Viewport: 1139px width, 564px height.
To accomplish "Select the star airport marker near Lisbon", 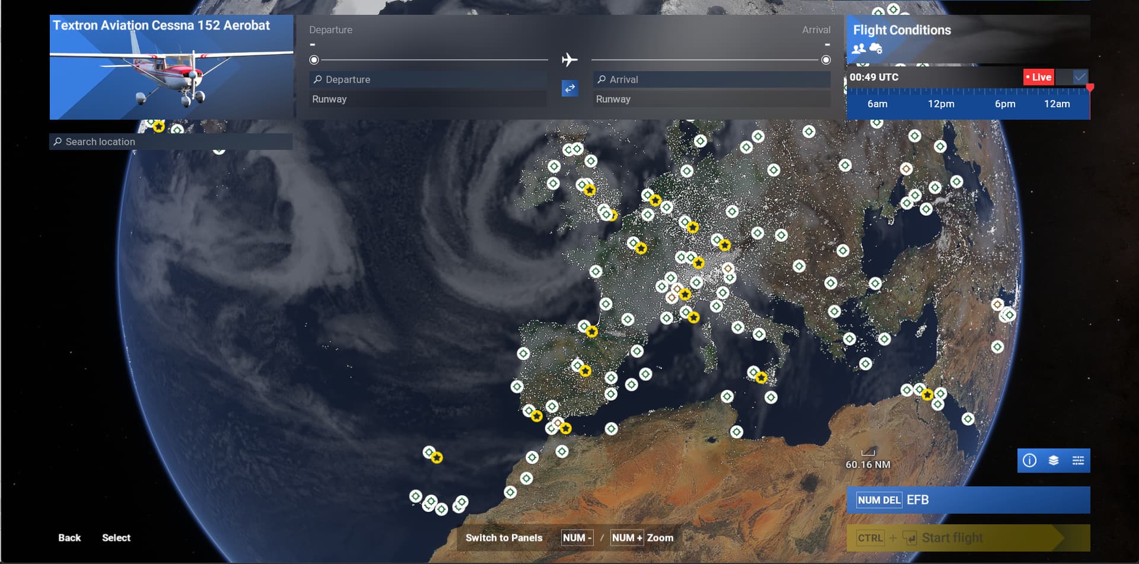I will tap(536, 416).
